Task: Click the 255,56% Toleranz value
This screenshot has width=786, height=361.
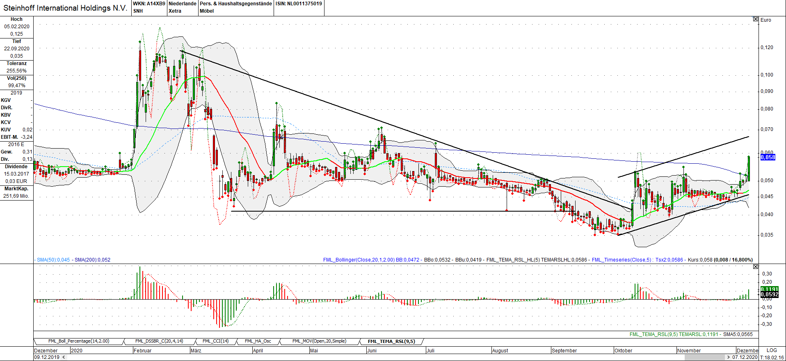Action: click(x=16, y=71)
